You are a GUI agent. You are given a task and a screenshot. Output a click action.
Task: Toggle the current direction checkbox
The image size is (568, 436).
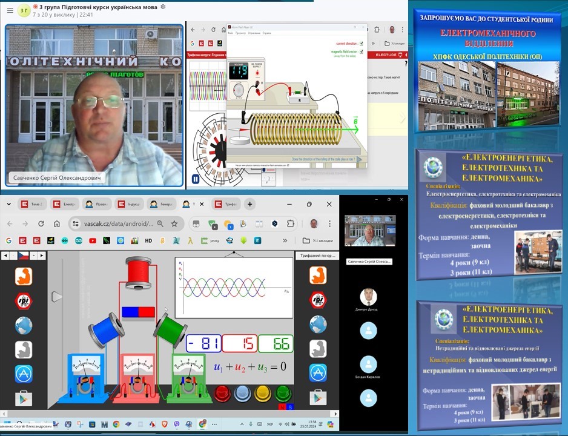361,44
